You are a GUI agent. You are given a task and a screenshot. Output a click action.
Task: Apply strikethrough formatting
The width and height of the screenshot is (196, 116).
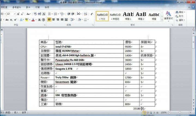point(7,20)
